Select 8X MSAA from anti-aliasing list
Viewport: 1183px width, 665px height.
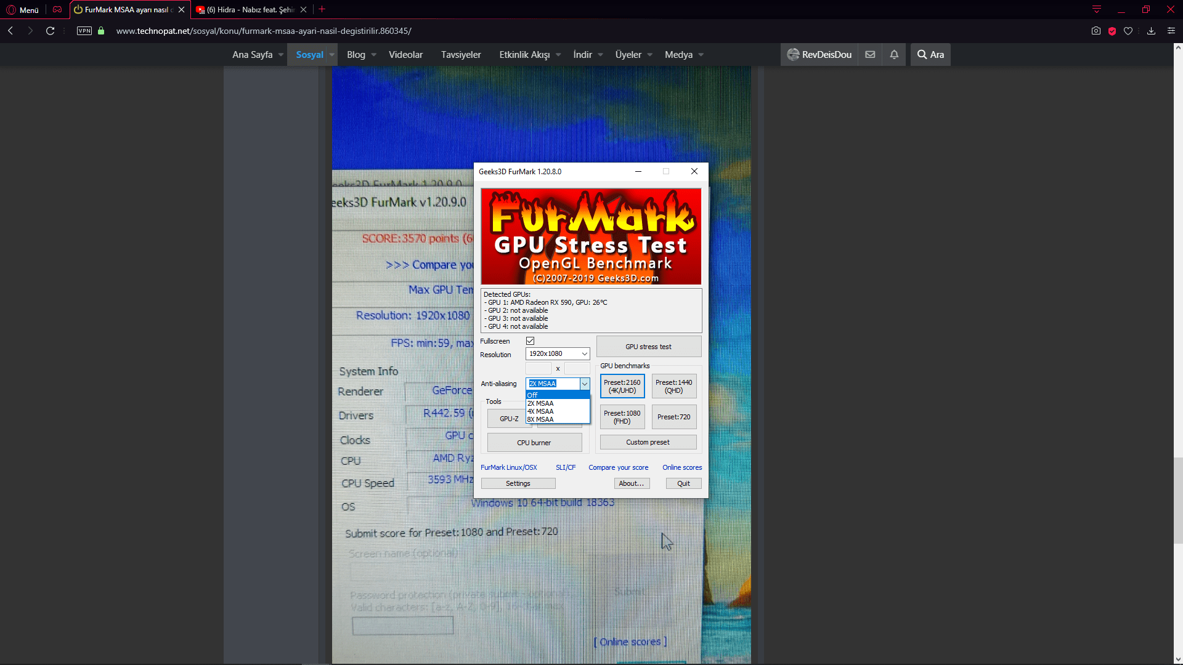(x=540, y=419)
